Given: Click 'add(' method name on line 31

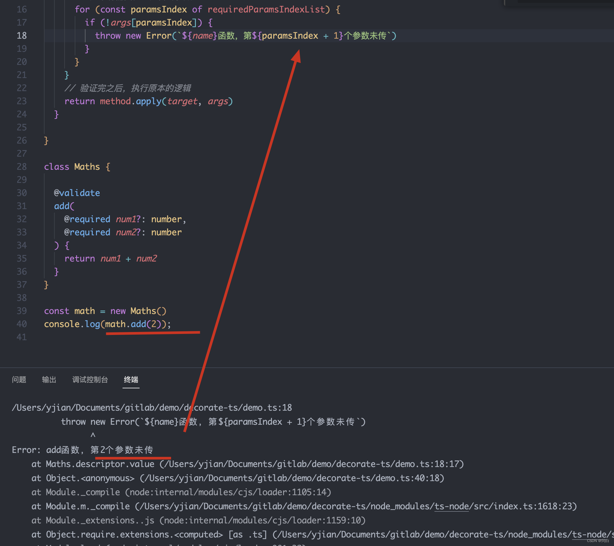Looking at the screenshot, I should click(64, 206).
